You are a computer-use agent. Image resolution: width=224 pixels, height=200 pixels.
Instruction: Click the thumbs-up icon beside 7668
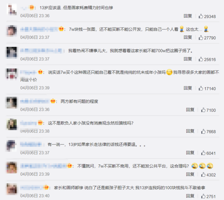tap(203, 131)
